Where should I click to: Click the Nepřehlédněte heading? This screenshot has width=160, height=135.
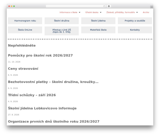tap(22, 46)
